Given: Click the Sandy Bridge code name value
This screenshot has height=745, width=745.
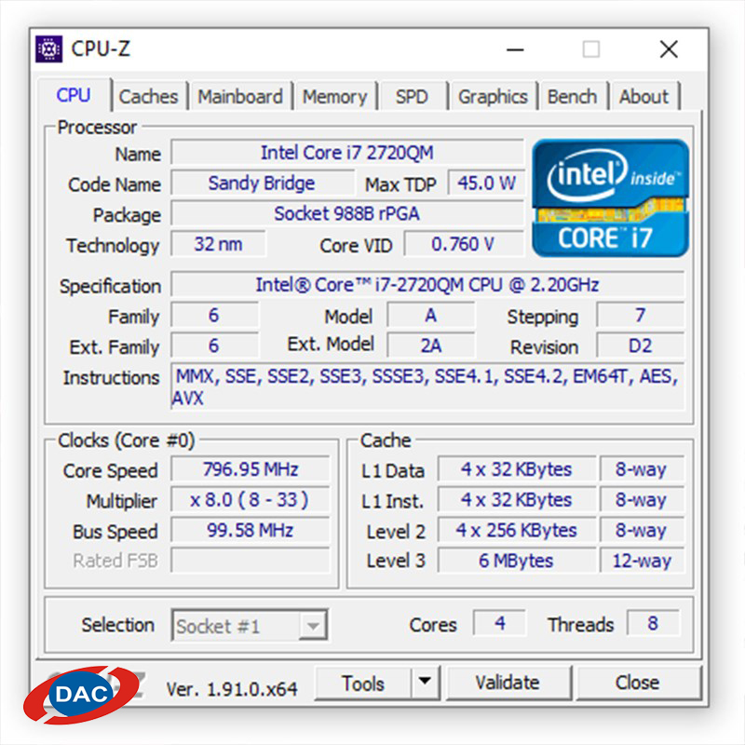Looking at the screenshot, I should (262, 183).
